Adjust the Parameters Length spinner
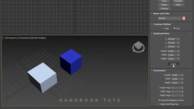 coord(182,75)
